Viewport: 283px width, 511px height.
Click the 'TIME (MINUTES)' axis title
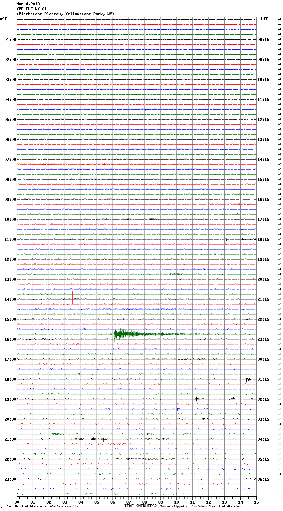tap(141, 506)
